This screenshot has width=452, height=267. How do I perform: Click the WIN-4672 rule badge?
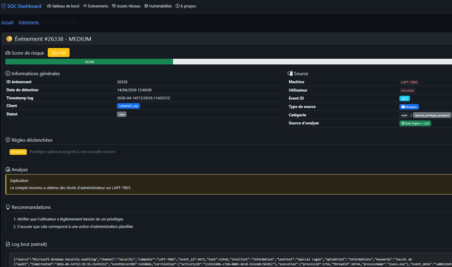point(18,152)
